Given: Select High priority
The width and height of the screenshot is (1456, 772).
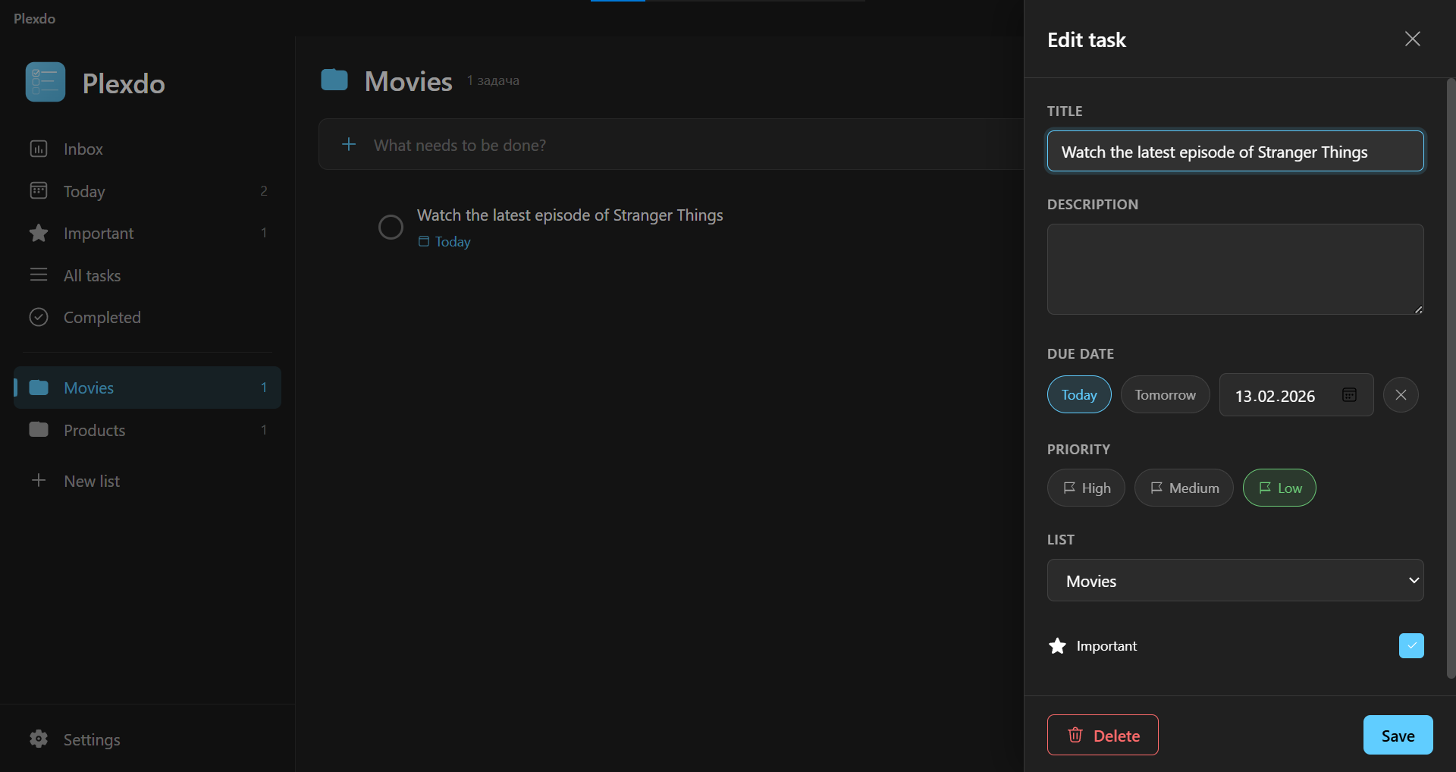Looking at the screenshot, I should pos(1085,488).
